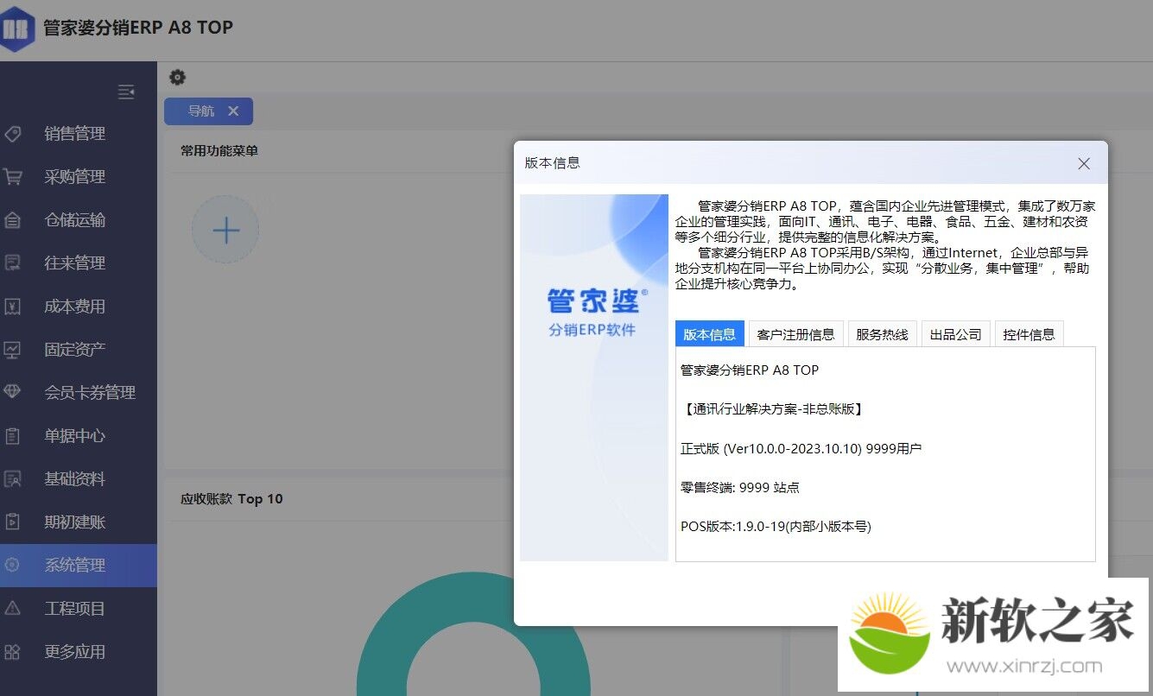This screenshot has height=696, width=1153.
Task: Click the 单据中心 clipboard icon
Action: 12,436
